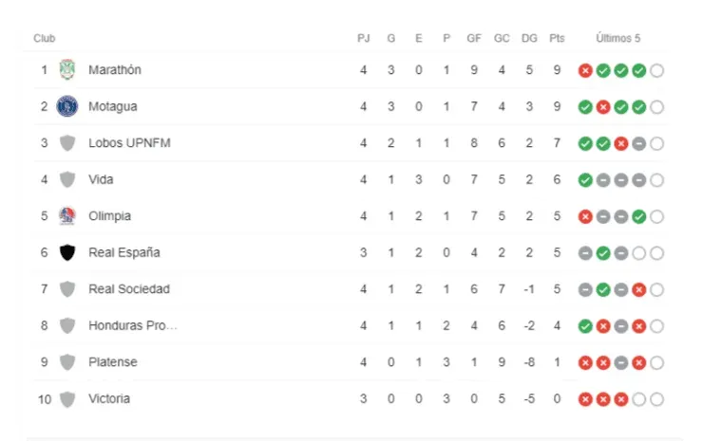Click Victoria's last empty result circle
The image size is (703, 441).
click(x=657, y=399)
